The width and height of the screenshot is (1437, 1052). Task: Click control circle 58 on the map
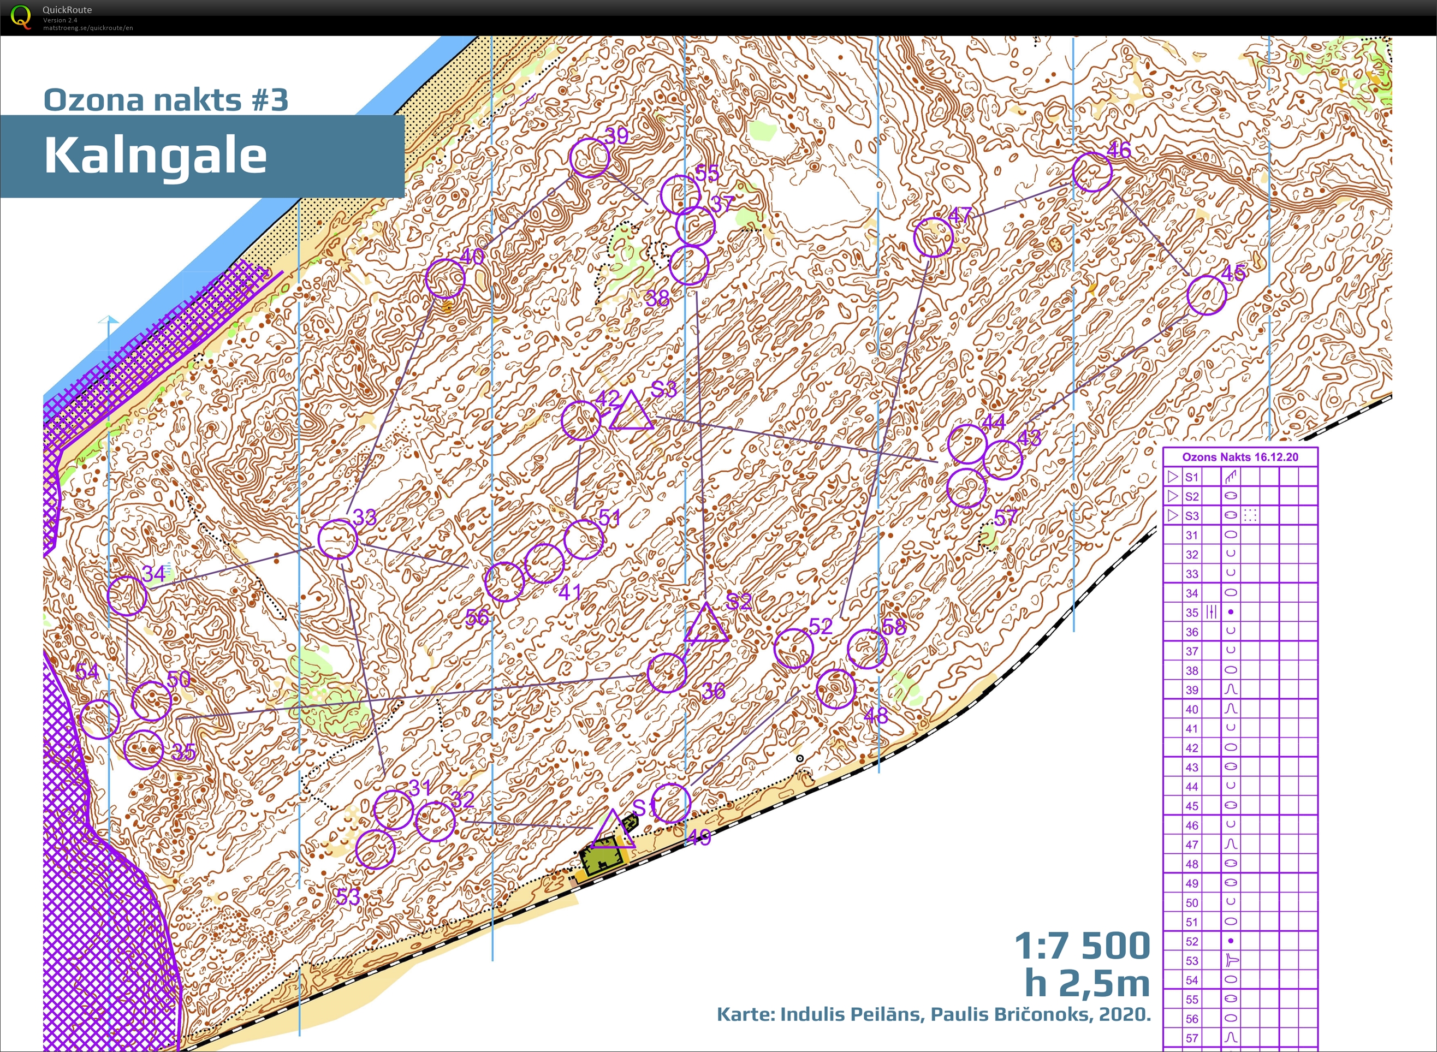point(866,649)
